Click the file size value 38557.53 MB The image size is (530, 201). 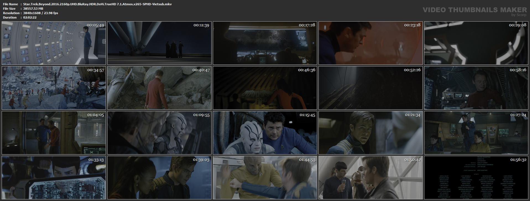click(33, 9)
